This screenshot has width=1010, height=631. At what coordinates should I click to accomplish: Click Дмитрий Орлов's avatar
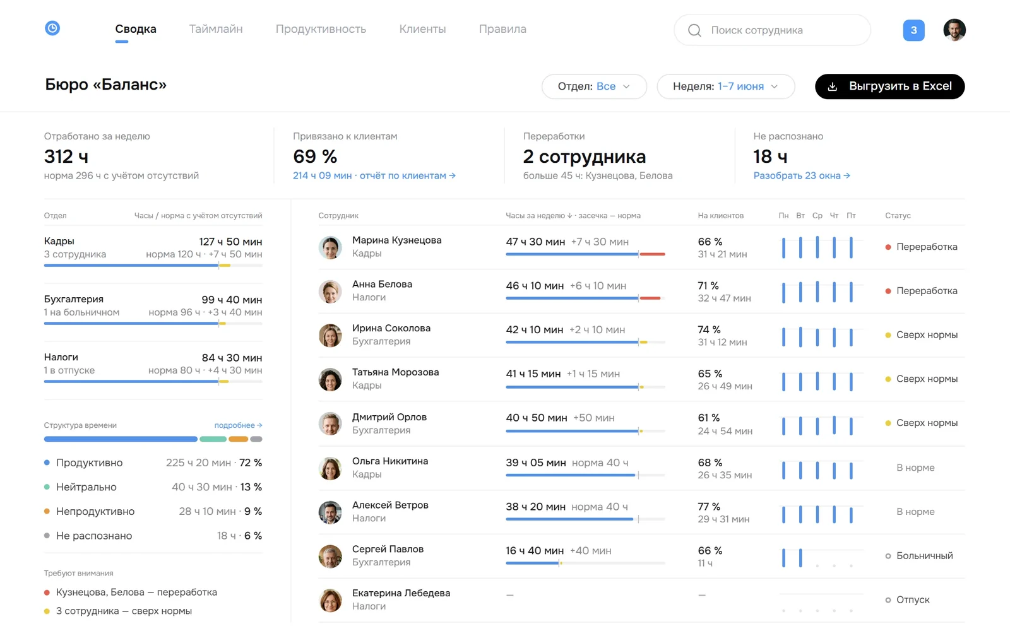click(330, 424)
